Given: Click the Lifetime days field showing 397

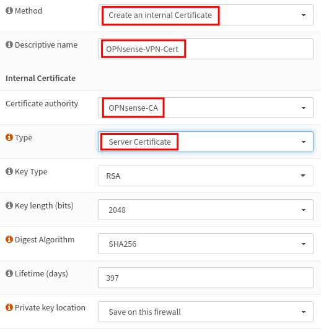Looking at the screenshot, I should click(206, 278).
